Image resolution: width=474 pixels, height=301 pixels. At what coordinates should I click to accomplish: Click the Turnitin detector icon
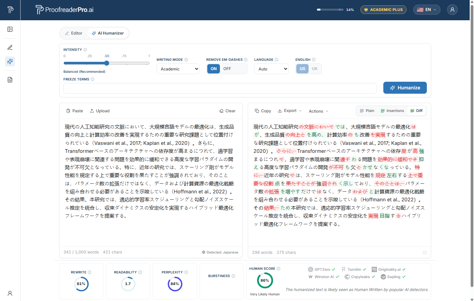click(343, 269)
